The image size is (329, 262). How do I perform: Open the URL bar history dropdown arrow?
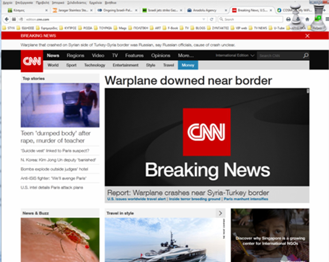click(204, 19)
